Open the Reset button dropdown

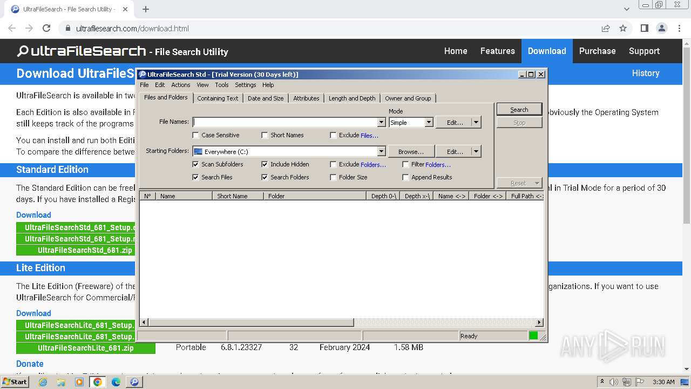pos(537,183)
